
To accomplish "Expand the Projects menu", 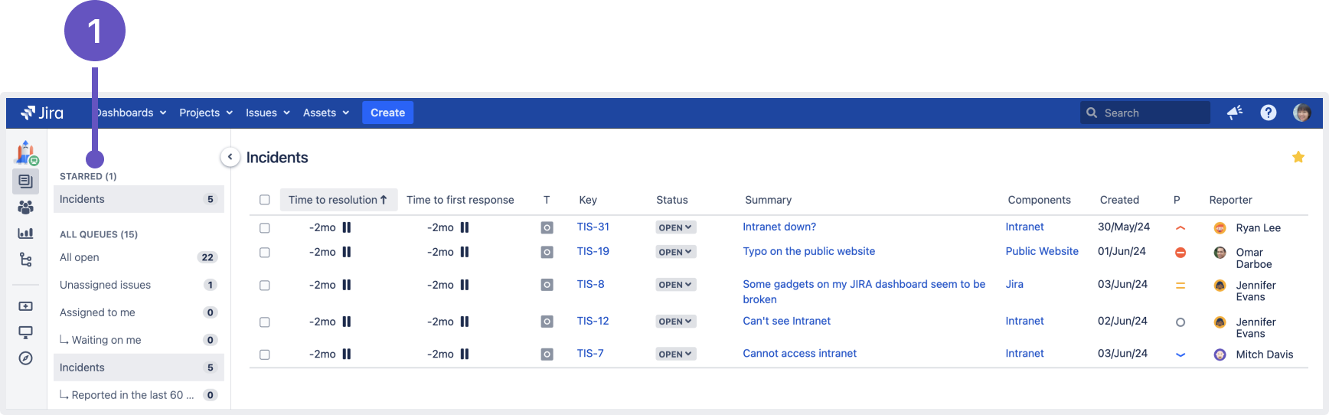I will (205, 113).
